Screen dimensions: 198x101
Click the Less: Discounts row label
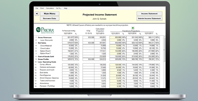[46, 40]
